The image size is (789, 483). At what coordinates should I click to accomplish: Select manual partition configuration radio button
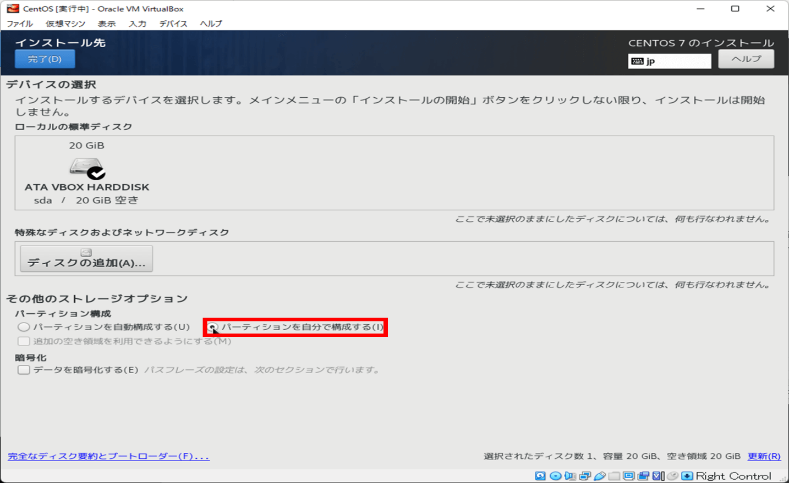click(x=212, y=327)
